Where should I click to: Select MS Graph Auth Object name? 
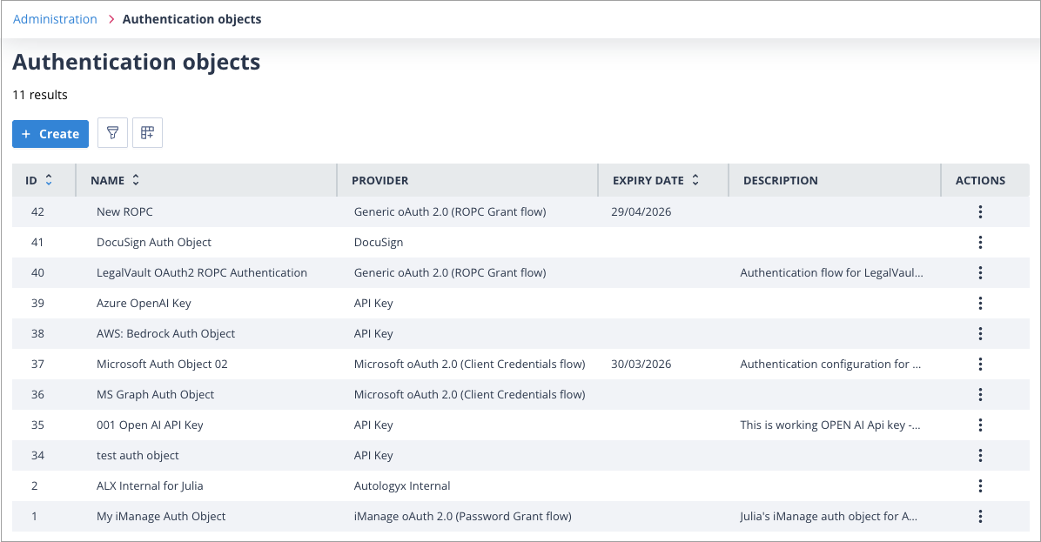point(155,395)
